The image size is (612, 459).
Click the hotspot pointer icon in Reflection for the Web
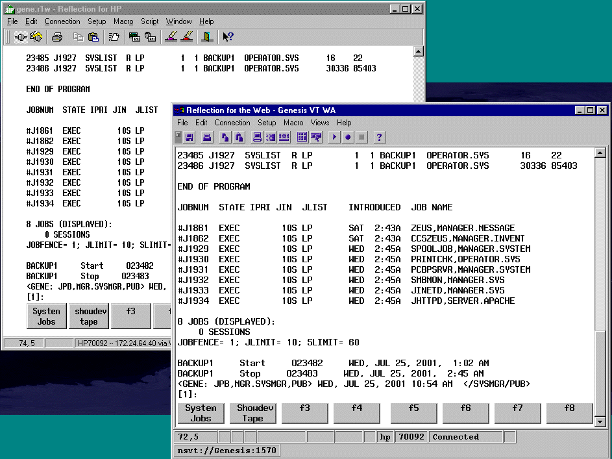click(316, 137)
